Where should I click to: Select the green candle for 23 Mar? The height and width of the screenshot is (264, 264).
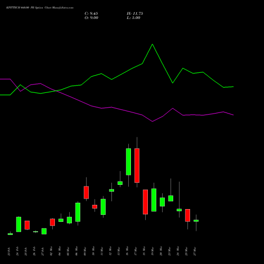coord(171,199)
